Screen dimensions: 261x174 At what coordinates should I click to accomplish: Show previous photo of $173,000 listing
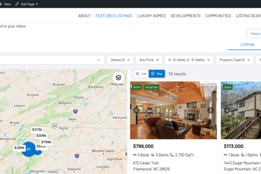227,110
